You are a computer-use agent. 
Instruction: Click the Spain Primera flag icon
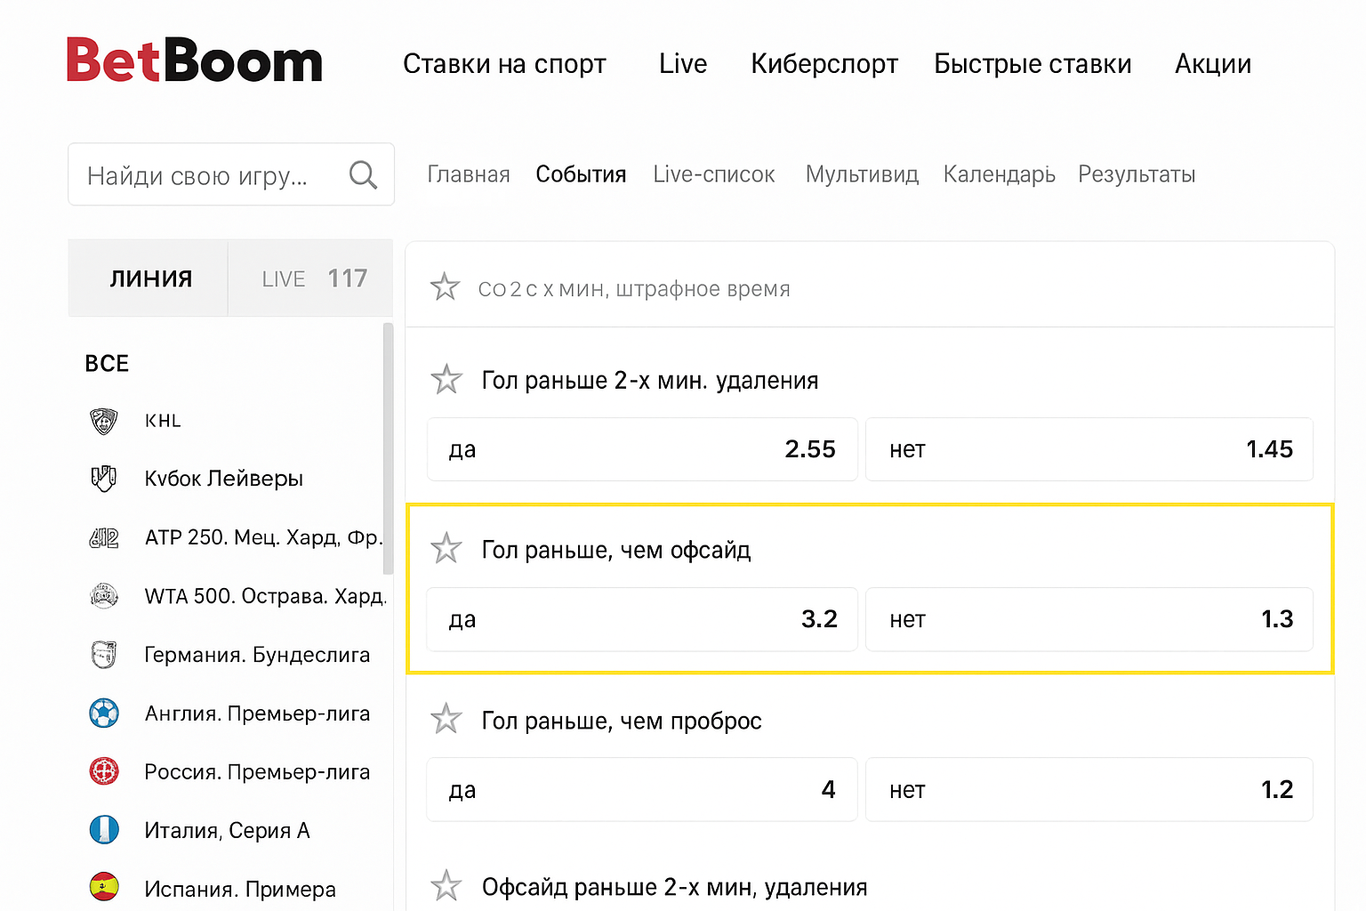[104, 887]
